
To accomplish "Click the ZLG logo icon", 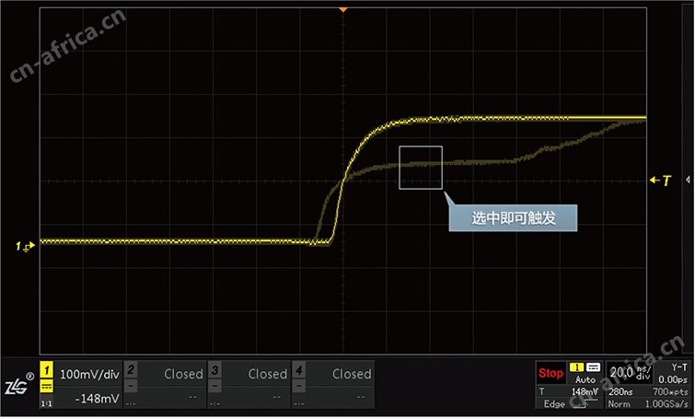I will pos(17,385).
